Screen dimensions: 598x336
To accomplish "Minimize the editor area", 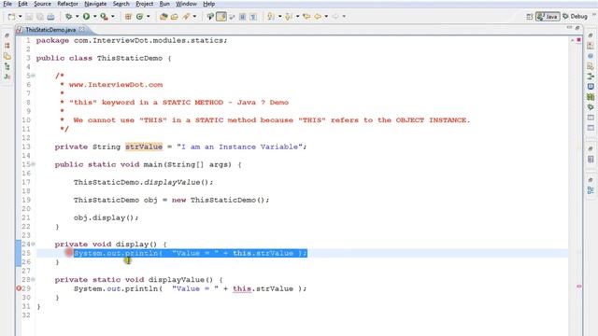I will pyautogui.click(x=569, y=28).
